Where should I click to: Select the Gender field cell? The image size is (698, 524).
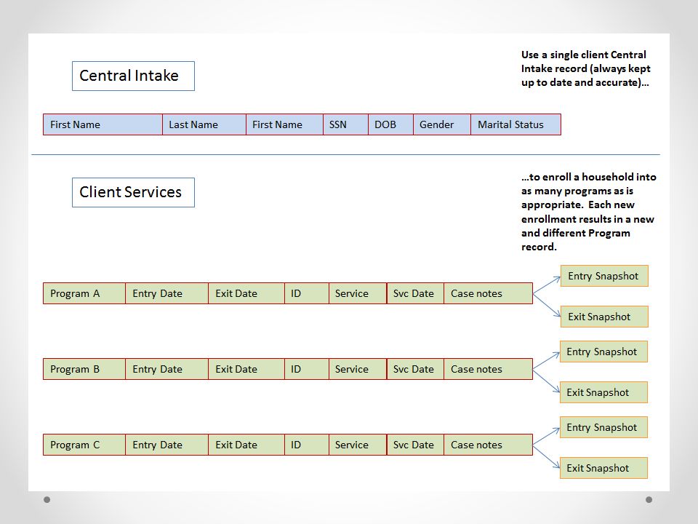(441, 124)
